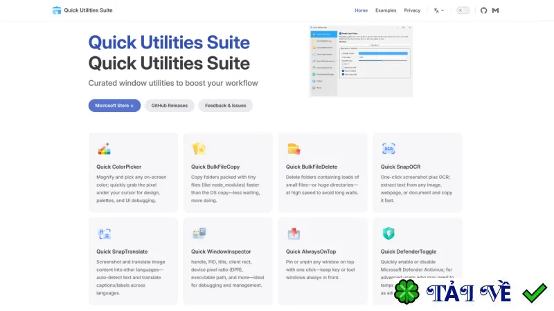Toggle the dark mode switch
554x311 pixels.
pyautogui.click(x=463, y=10)
